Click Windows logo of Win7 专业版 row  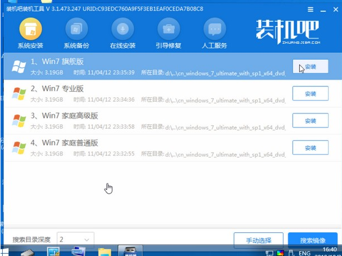click(x=19, y=94)
